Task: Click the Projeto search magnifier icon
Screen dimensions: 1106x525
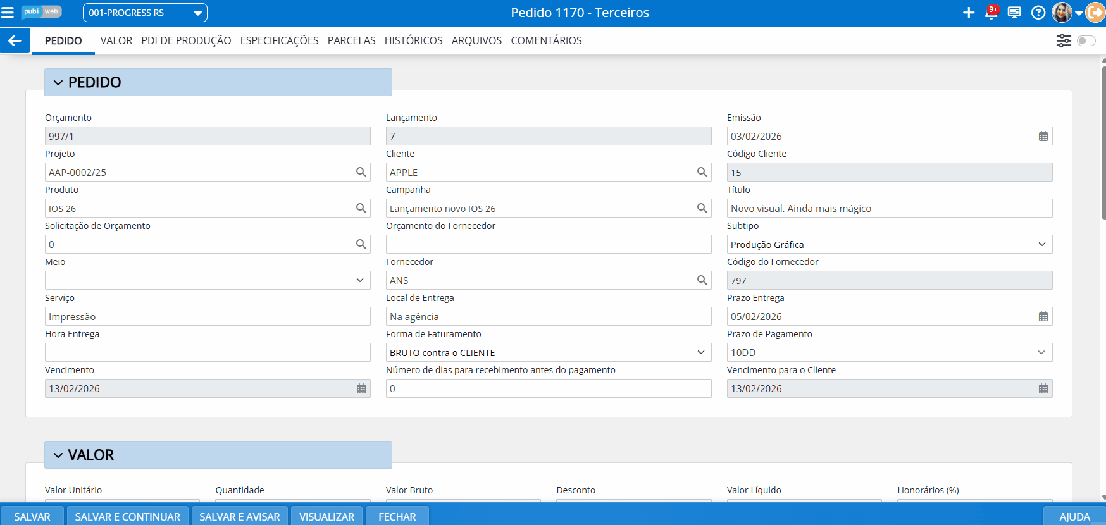Action: pos(361,172)
